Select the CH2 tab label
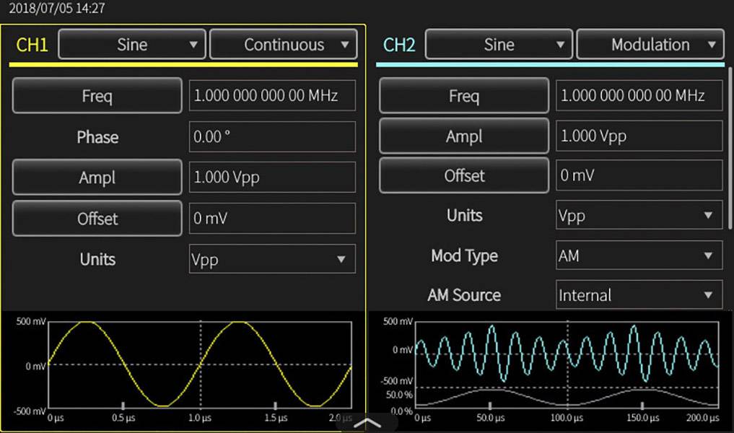The image size is (734, 433). coord(398,44)
